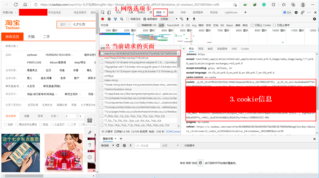Toggle device emulation in DevTools

point(109,12)
